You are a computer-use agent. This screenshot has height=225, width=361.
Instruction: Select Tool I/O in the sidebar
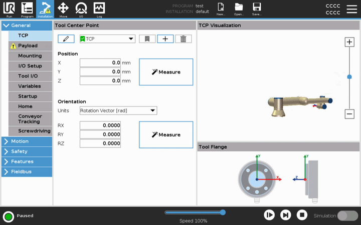(x=30, y=76)
